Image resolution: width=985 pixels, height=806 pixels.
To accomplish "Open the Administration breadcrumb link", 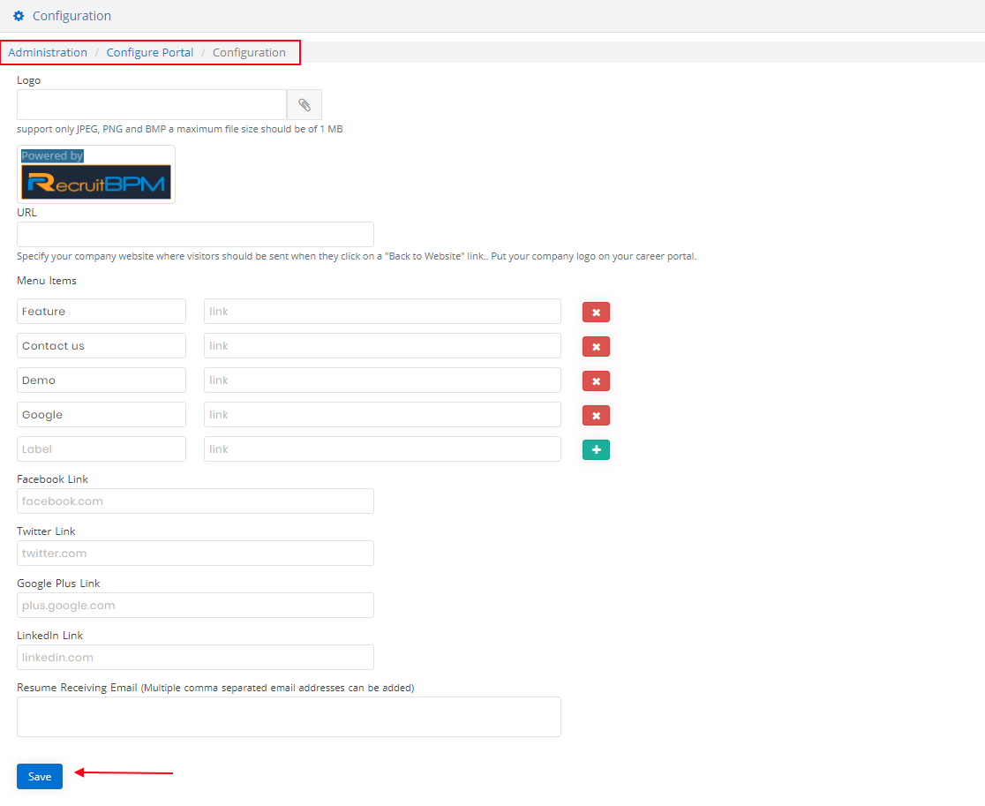I will coord(46,52).
